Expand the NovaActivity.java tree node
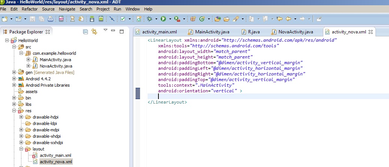The image size is (389, 167). click(28, 66)
